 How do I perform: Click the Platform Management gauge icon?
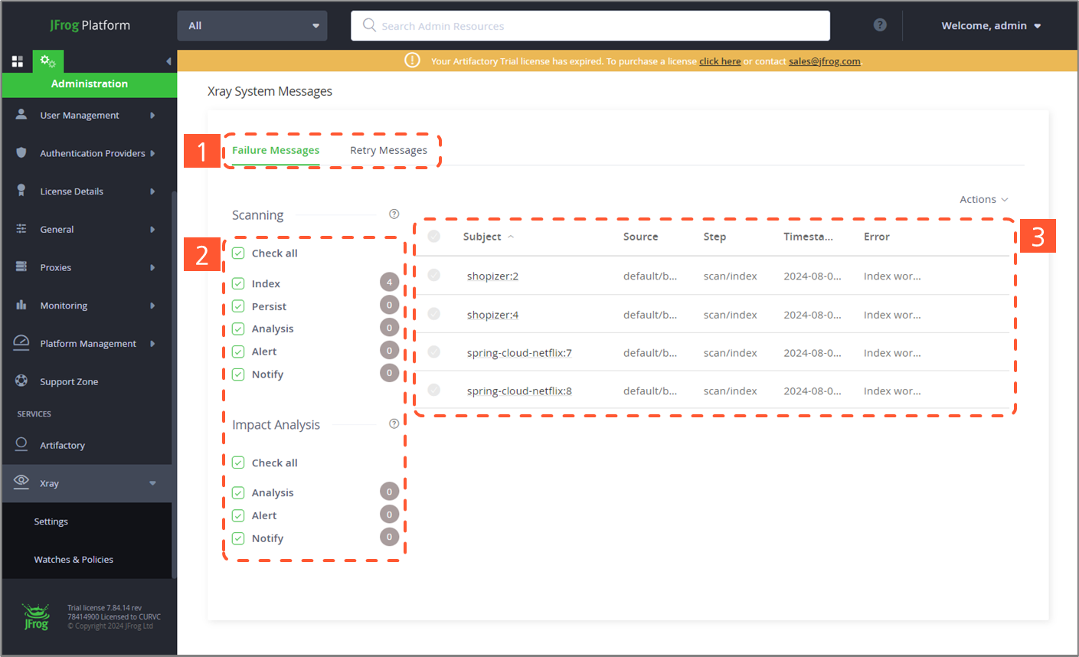[x=21, y=342]
